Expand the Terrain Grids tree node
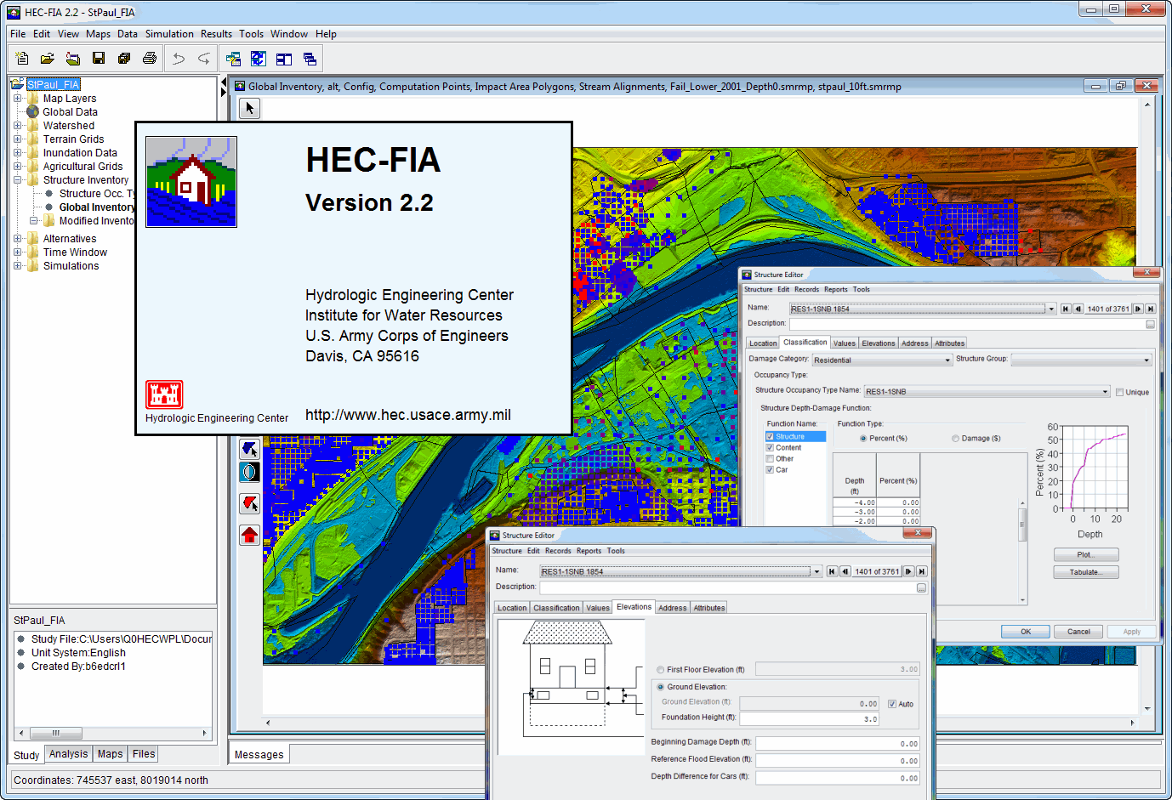This screenshot has width=1172, height=800. (17, 139)
